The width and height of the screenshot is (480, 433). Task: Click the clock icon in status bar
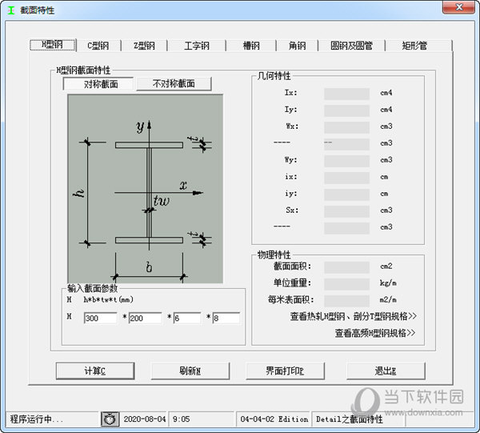pos(110,419)
